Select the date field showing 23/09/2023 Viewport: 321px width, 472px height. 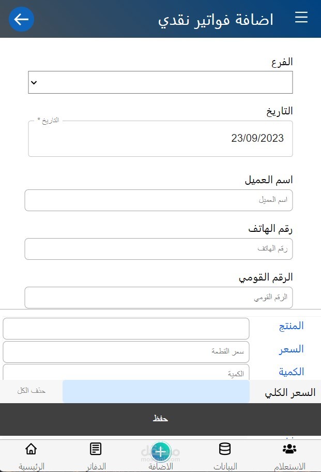tap(160, 139)
